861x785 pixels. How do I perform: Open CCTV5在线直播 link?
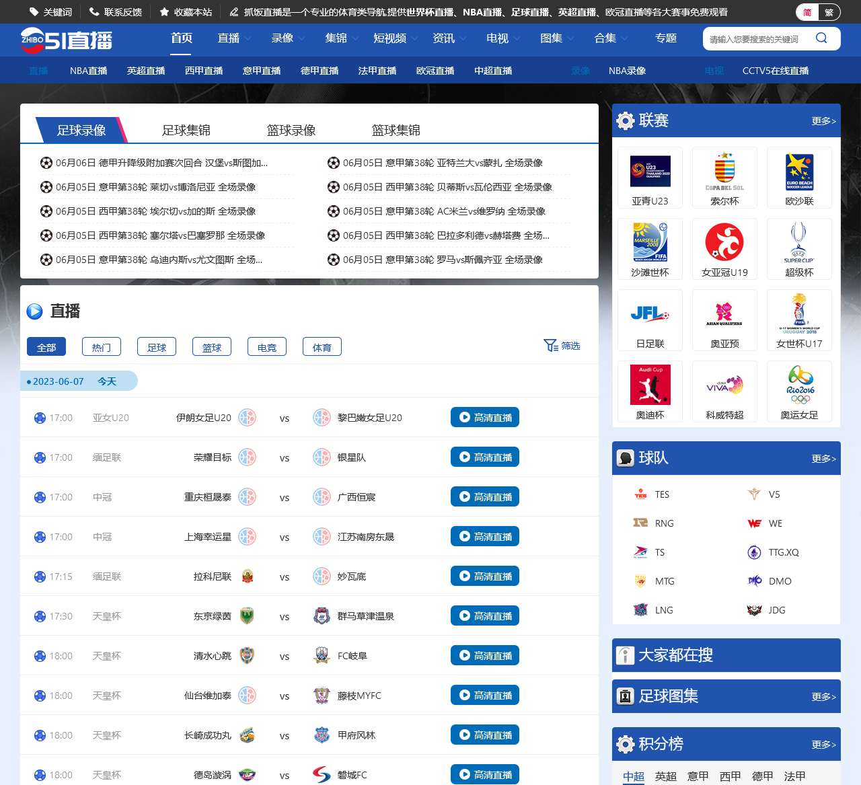coord(776,71)
